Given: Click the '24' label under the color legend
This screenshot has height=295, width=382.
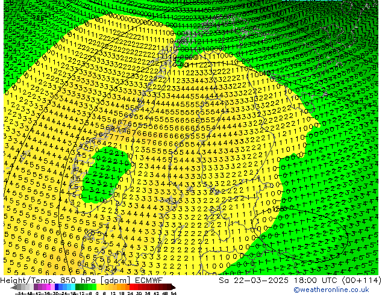Looking at the screenshot, I should tap(130, 294).
